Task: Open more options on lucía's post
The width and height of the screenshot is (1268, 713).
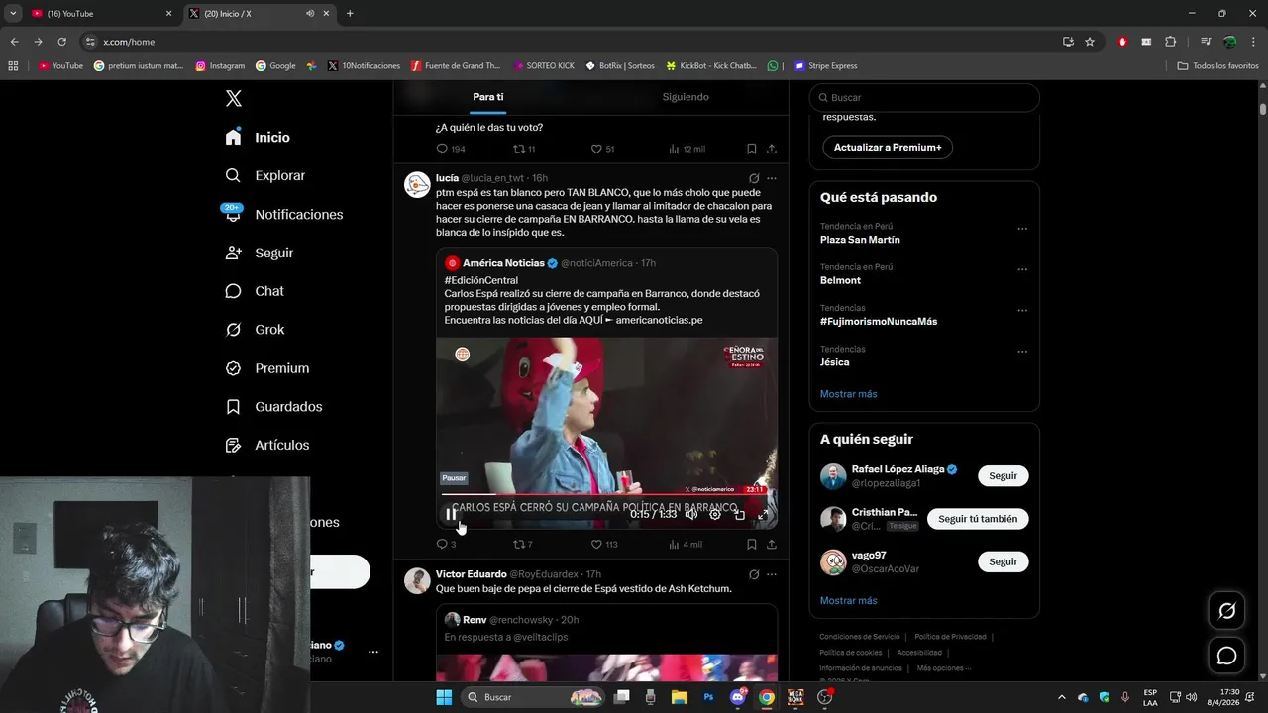Action: 772,178
